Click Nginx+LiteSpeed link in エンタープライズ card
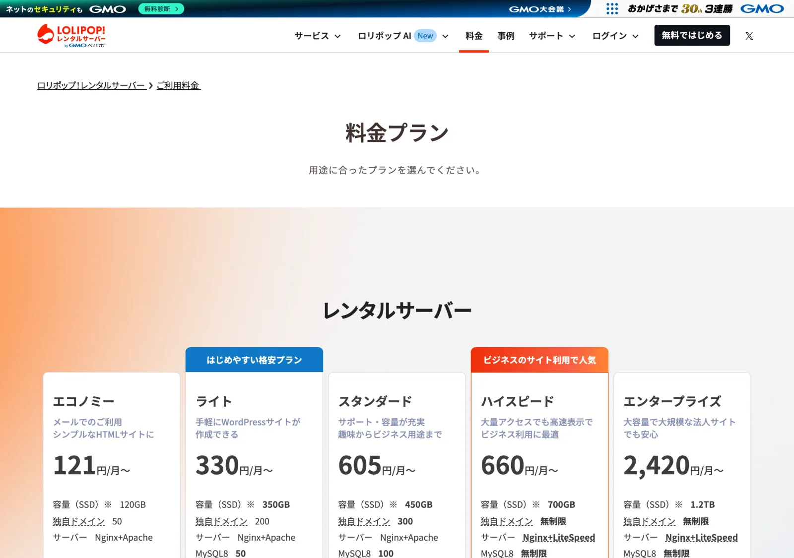This screenshot has height=558, width=794. (x=702, y=538)
